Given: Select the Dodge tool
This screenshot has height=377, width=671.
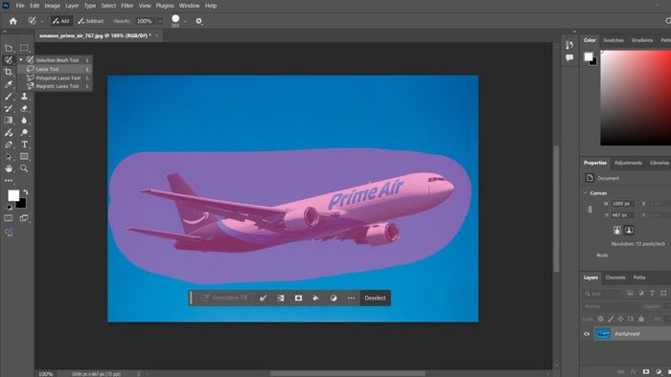Looking at the screenshot, I should (x=24, y=132).
